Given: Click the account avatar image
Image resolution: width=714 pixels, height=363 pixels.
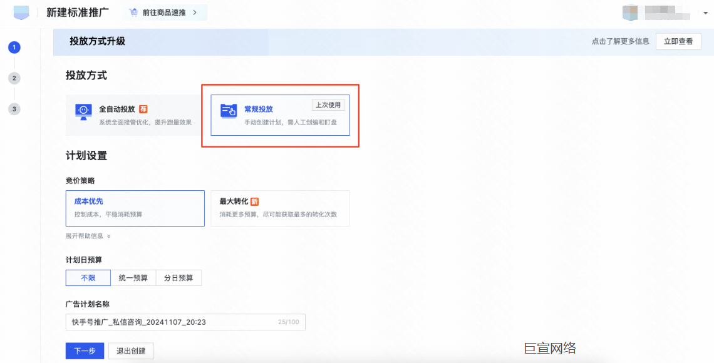Looking at the screenshot, I should (x=630, y=13).
